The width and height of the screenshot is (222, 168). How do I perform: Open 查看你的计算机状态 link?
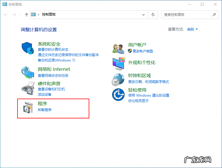point(53,49)
